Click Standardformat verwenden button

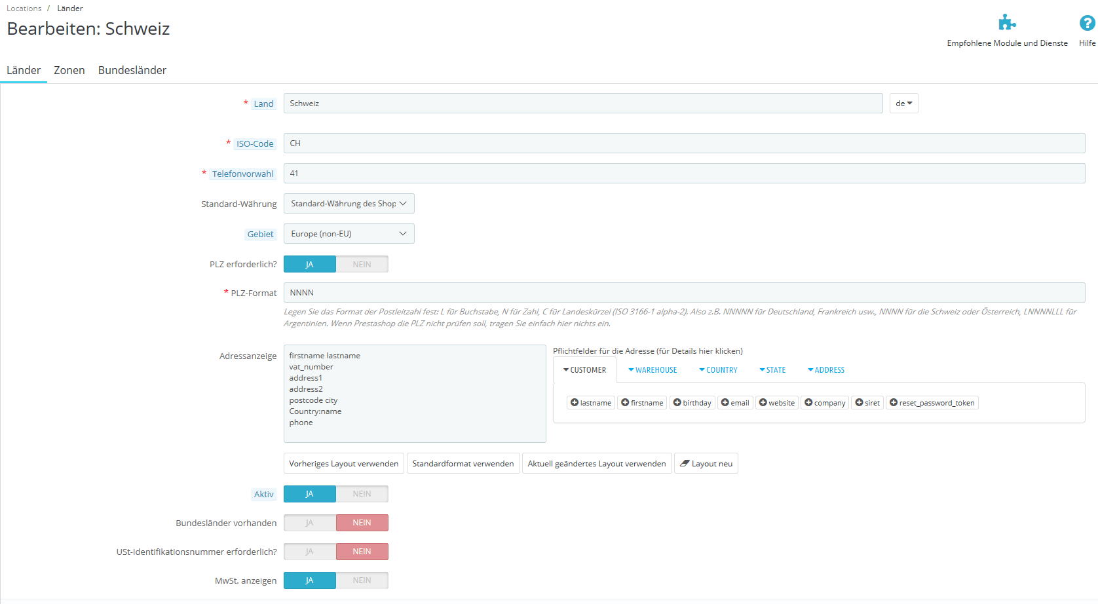click(x=463, y=463)
